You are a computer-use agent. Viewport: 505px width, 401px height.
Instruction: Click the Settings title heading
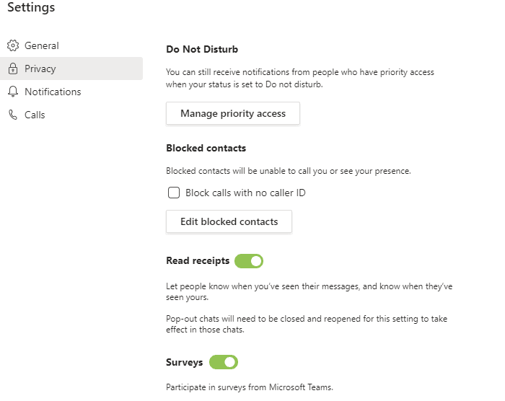tap(31, 8)
